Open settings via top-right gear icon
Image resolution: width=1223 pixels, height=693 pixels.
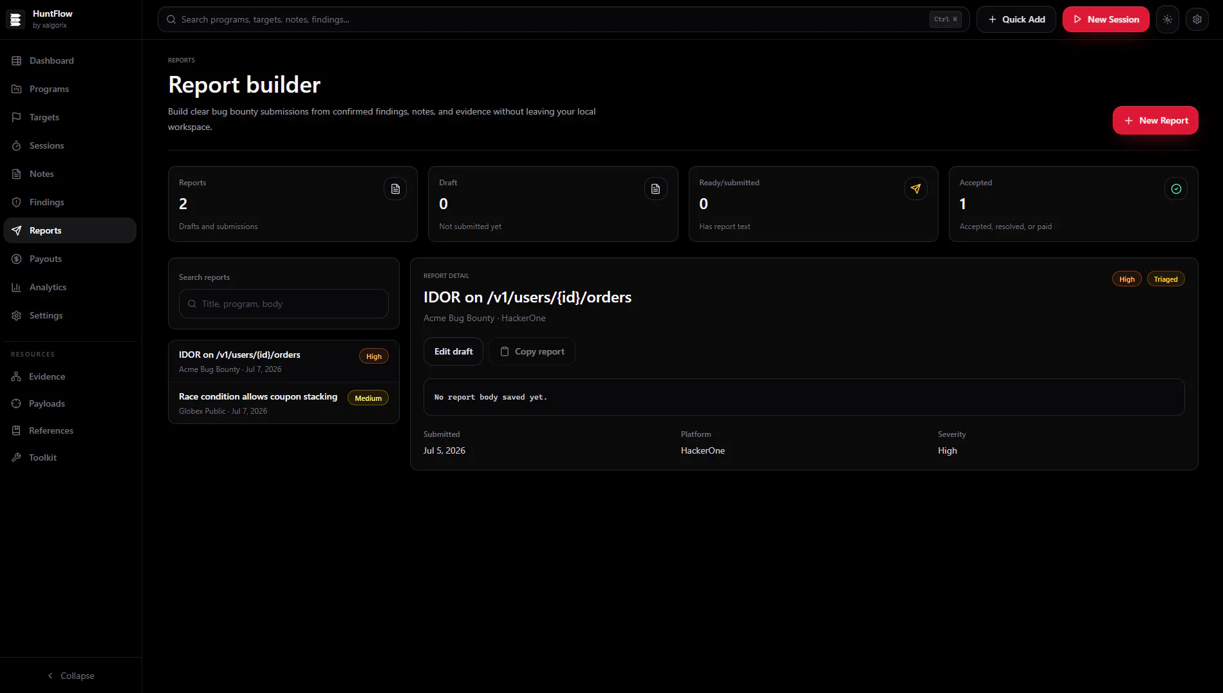point(1197,19)
